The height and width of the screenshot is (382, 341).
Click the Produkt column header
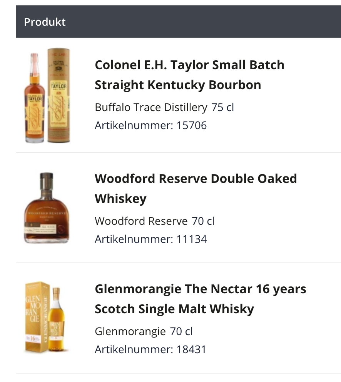(x=45, y=22)
